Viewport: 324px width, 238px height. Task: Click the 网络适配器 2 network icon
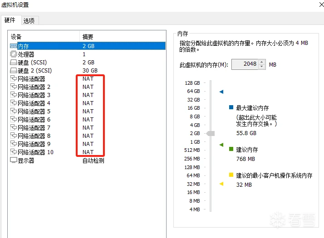tap(14, 87)
